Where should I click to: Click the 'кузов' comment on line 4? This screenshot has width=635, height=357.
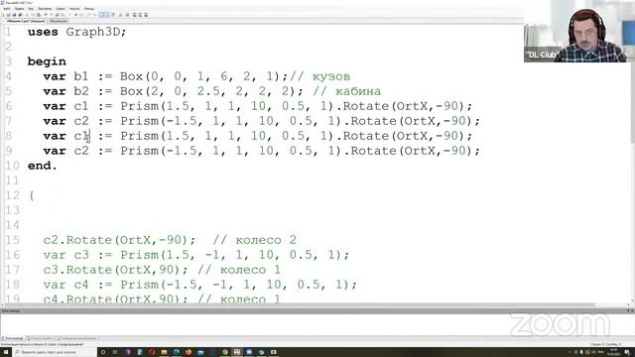point(331,76)
